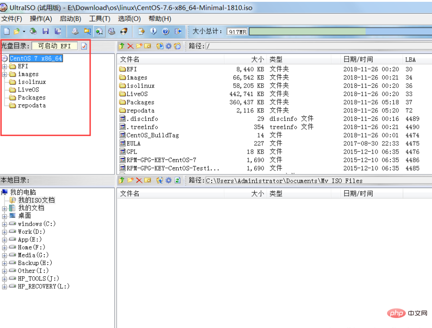432x328 pixels.
Task: Select the LiveOS folder in the disc tree
Action: click(x=28, y=90)
